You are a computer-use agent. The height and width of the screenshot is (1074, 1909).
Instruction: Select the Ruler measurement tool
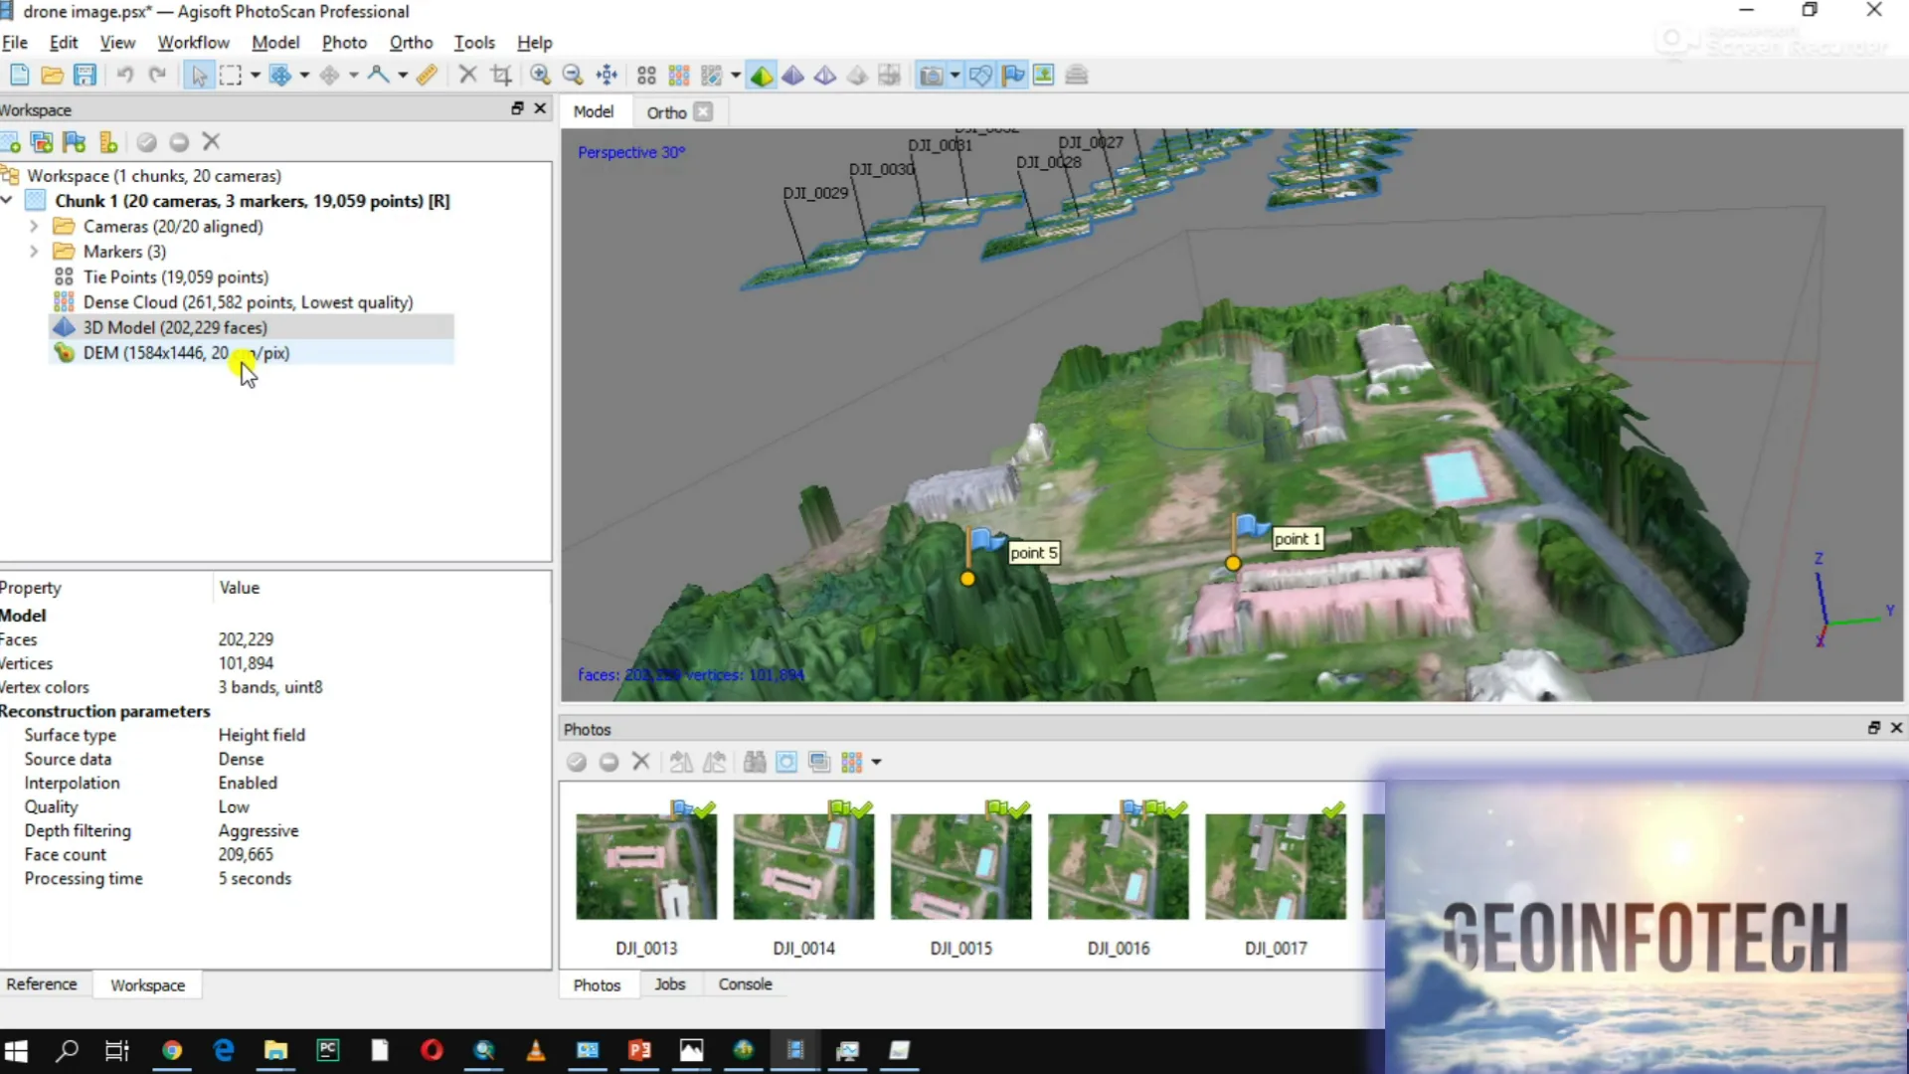pyautogui.click(x=427, y=75)
